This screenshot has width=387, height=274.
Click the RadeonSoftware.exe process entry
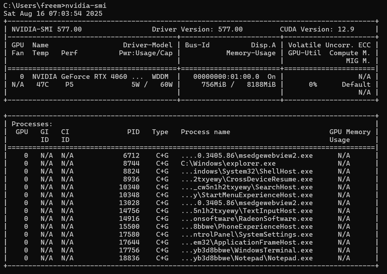(x=247, y=219)
